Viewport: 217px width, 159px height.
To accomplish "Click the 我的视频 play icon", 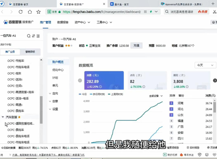I will [x=165, y=155].
